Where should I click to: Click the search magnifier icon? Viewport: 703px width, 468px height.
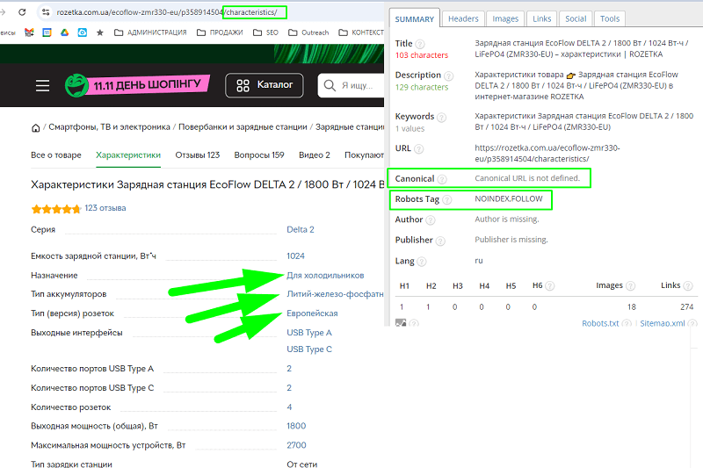[x=330, y=85]
